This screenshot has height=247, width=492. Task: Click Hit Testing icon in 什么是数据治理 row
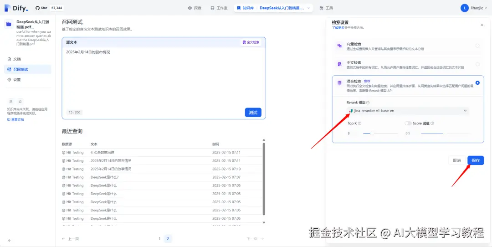pyautogui.click(x=64, y=153)
